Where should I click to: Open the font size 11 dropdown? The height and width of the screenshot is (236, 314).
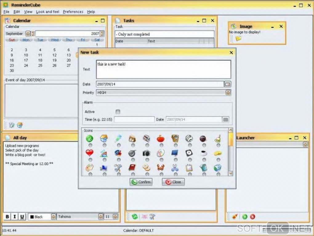click(x=115, y=217)
